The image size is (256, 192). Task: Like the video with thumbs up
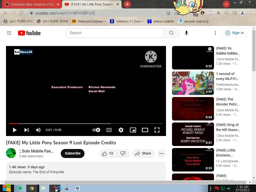pos(107,153)
